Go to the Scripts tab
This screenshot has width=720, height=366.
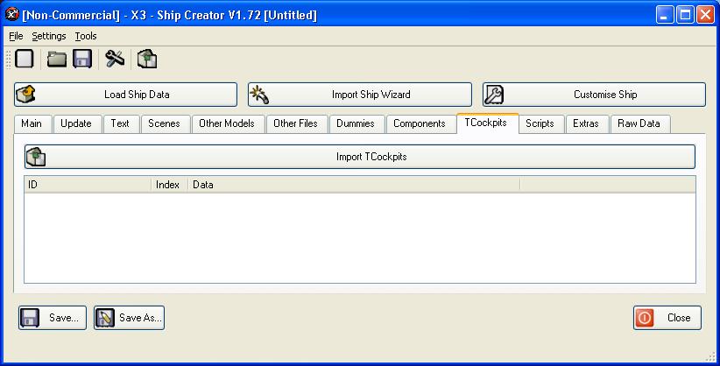click(x=540, y=123)
